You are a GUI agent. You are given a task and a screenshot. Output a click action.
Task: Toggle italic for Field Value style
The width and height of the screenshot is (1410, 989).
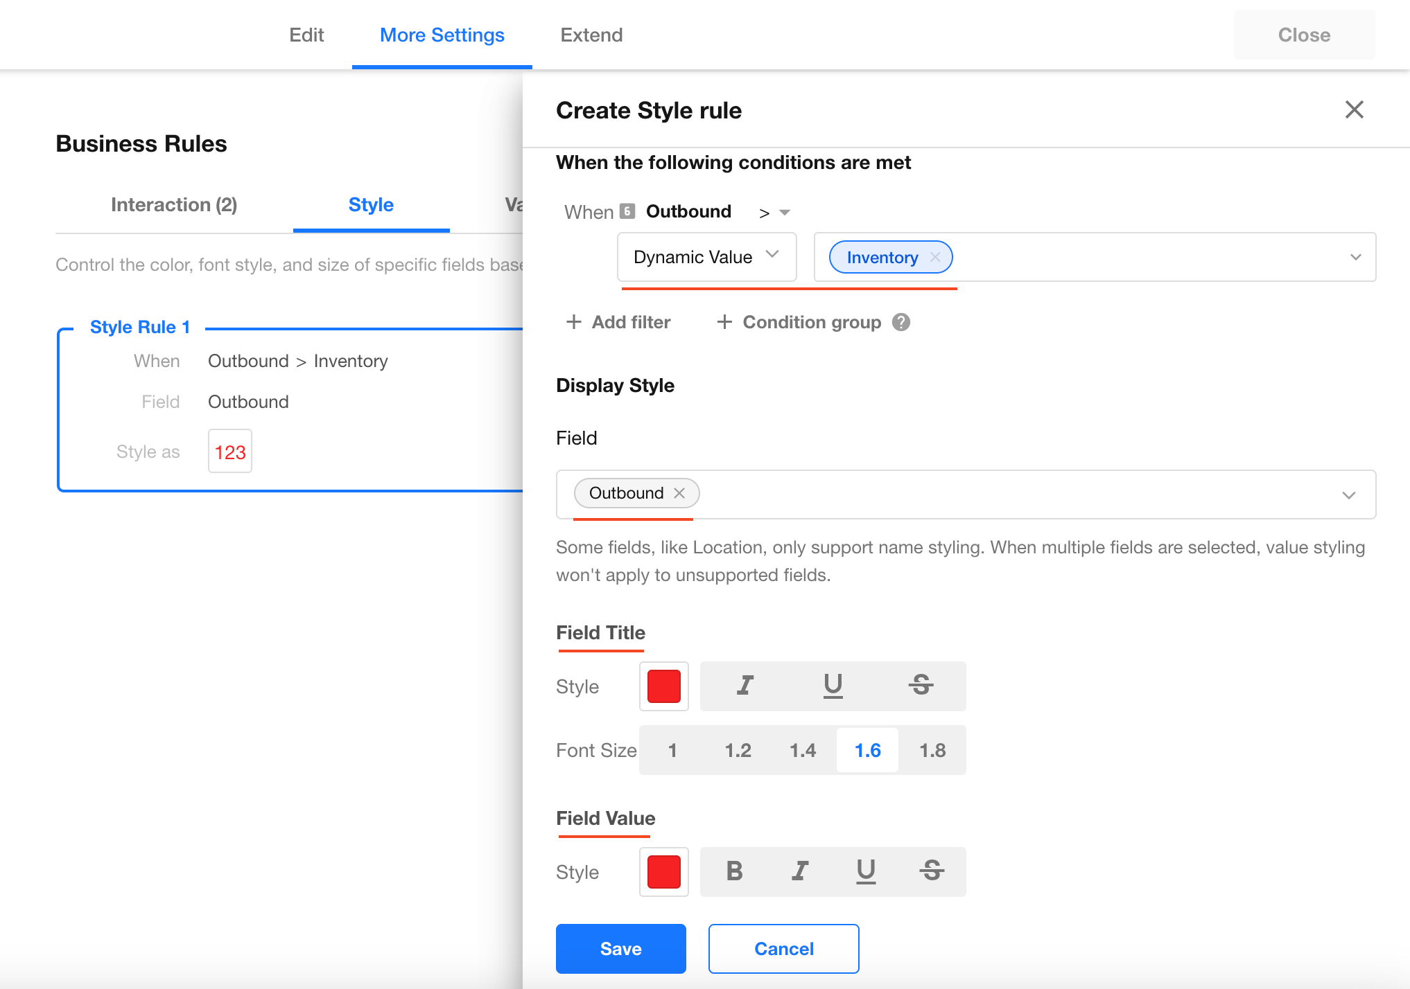click(x=800, y=871)
